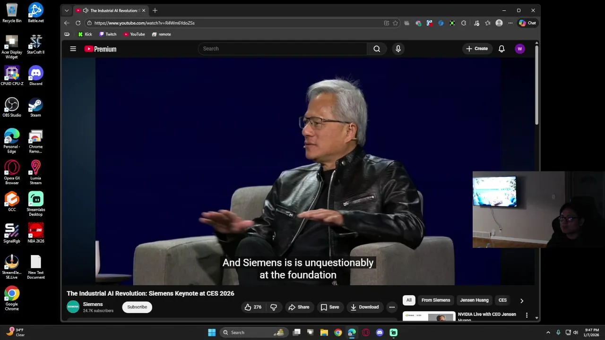Open CPUID CPU-Z desktop shortcut
This screenshot has height=340, width=605.
pos(12,76)
